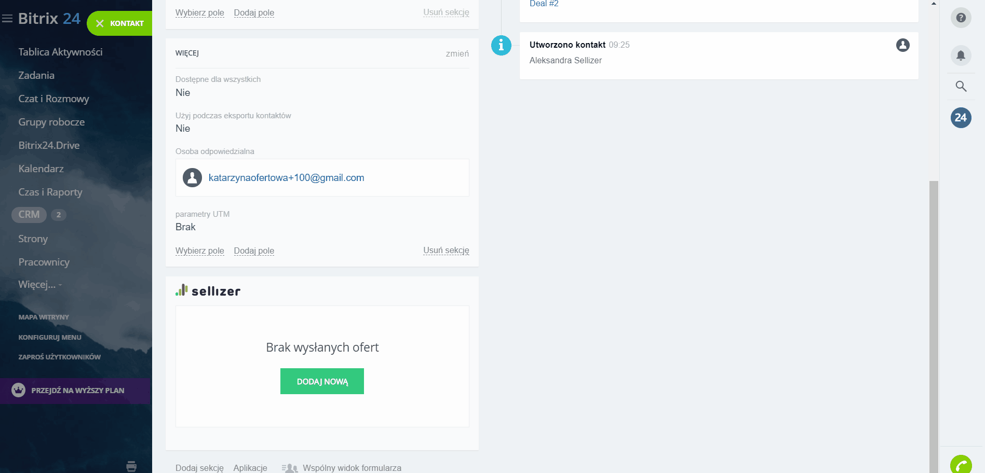Click Usuń sekcję below parametry UTM
Viewport: 985px width, 473px height.
pos(446,251)
